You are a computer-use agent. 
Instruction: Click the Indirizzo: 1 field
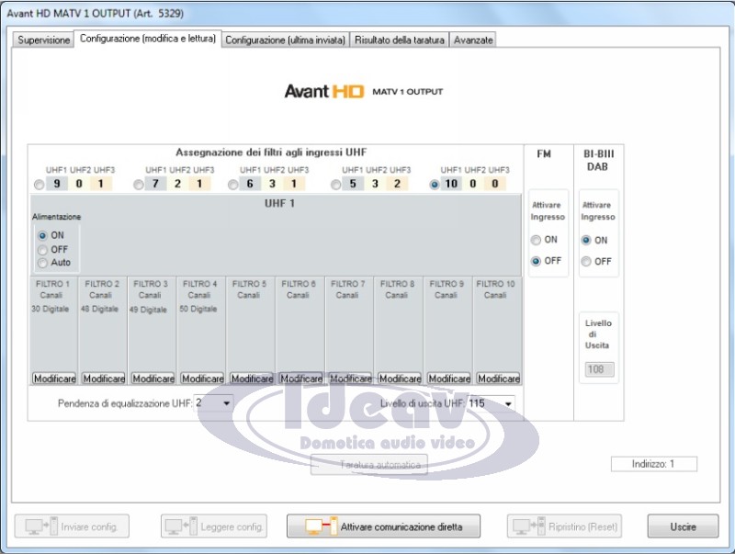point(654,464)
